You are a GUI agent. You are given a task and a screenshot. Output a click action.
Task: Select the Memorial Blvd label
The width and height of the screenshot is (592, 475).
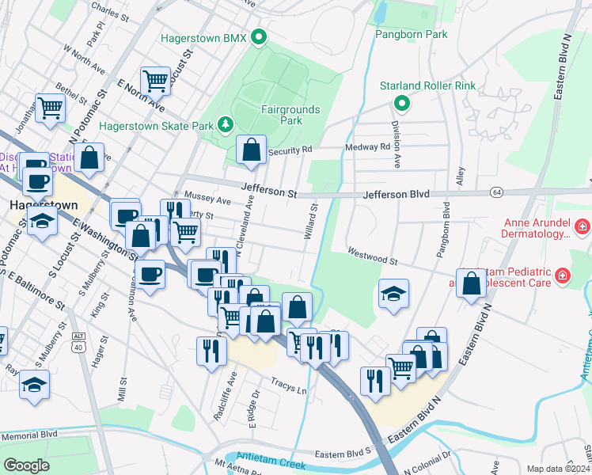(x=30, y=435)
